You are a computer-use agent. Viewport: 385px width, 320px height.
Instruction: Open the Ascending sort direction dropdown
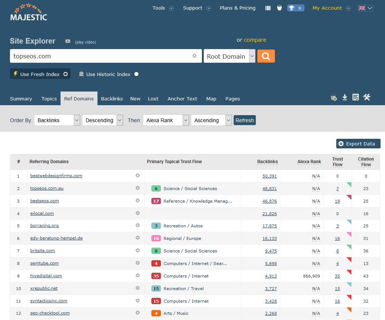[211, 120]
